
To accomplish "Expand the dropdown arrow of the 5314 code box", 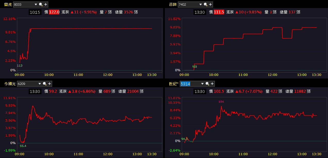I will [x=202, y=84].
